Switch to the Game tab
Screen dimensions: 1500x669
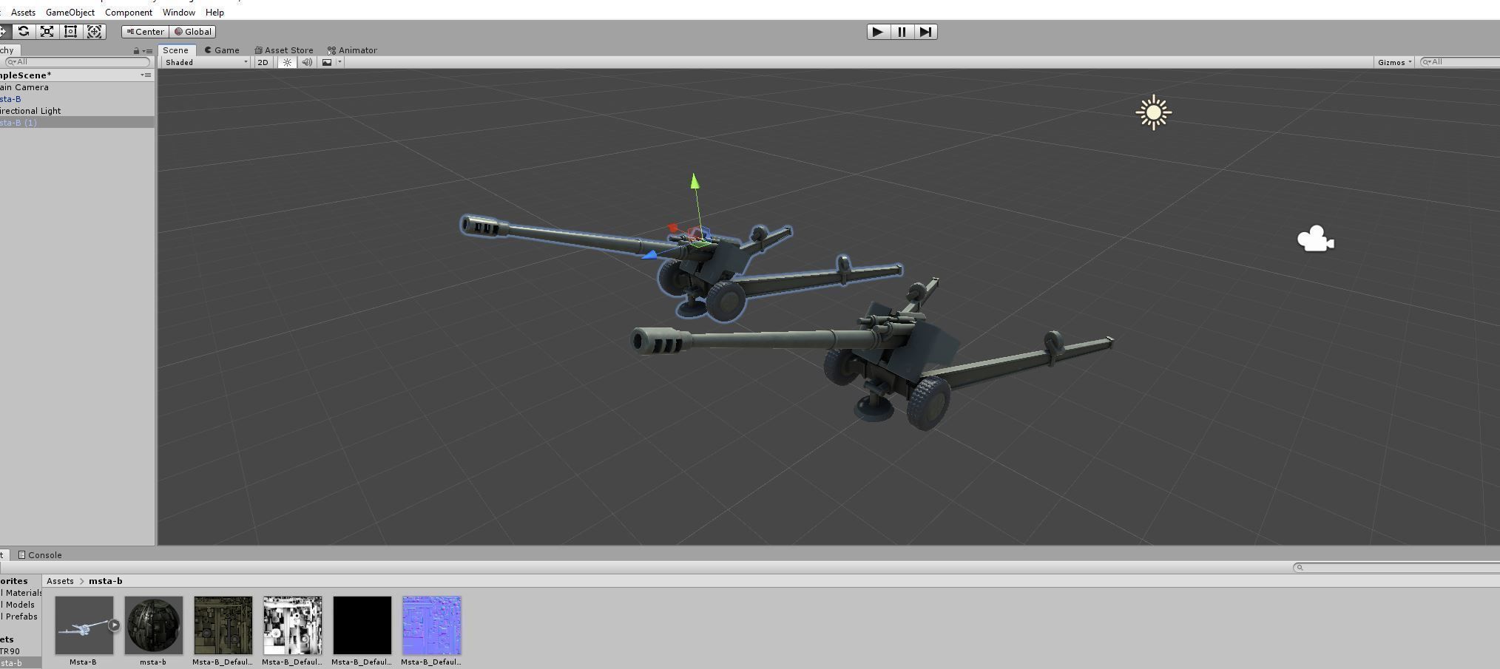(x=222, y=50)
